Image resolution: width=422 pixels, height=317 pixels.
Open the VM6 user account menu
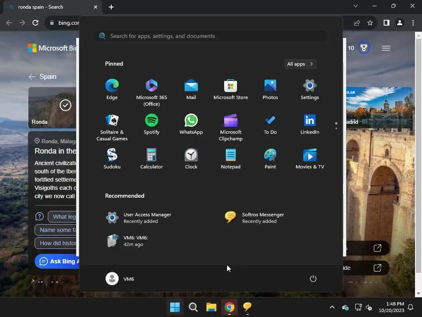click(120, 279)
